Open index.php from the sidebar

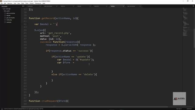coord(9,20)
